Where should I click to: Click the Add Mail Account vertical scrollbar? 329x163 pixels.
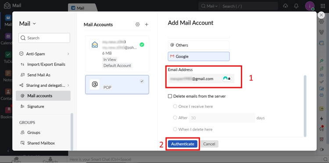tap(305, 106)
